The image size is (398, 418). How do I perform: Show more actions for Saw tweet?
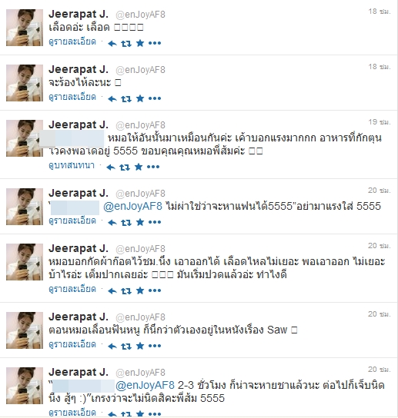pyautogui.click(x=155, y=346)
